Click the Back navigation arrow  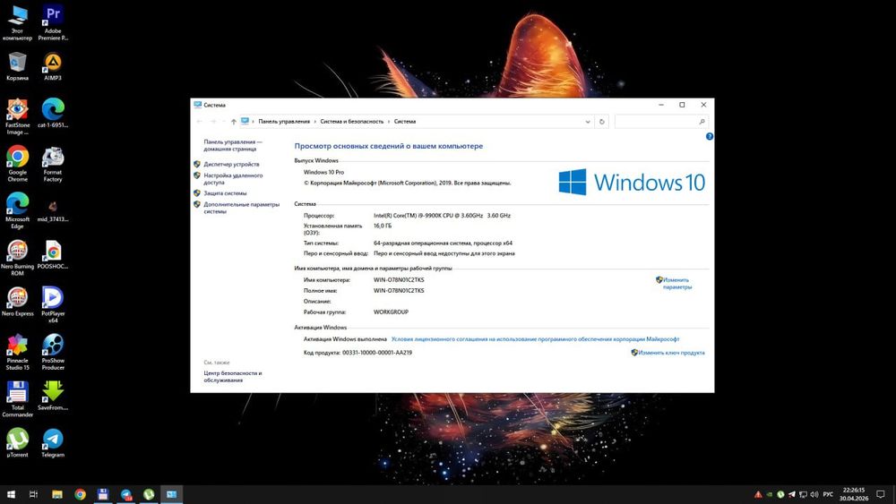pos(200,122)
